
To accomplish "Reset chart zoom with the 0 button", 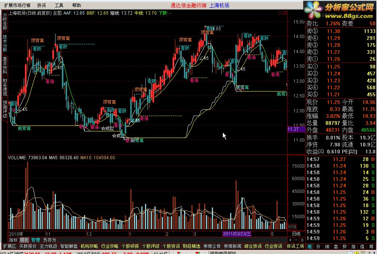I will 302,240.
